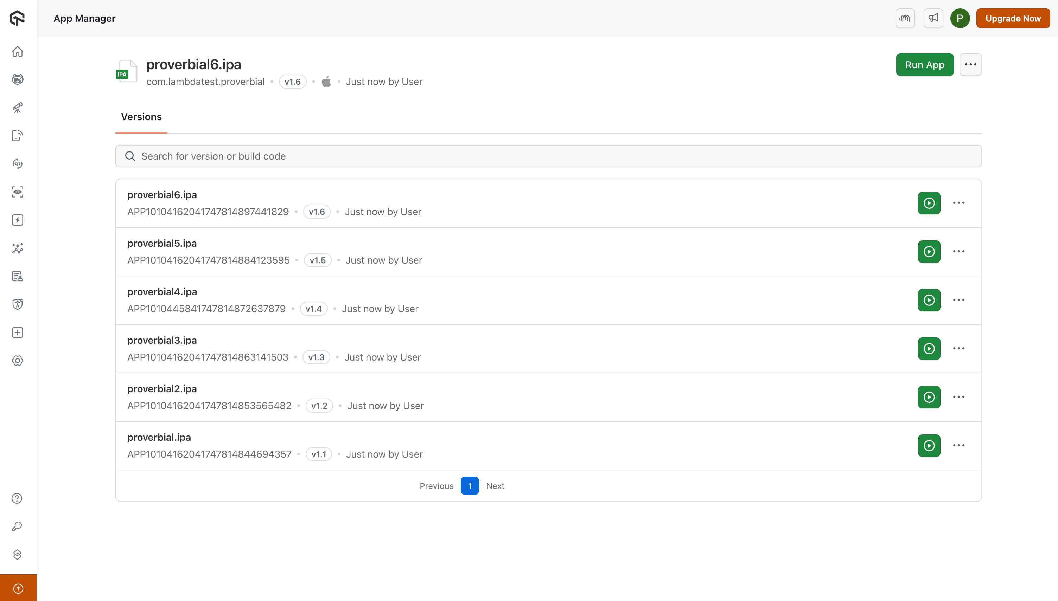
Task: Open the three-dot menu for proverbial4.ipa
Action: click(958, 300)
